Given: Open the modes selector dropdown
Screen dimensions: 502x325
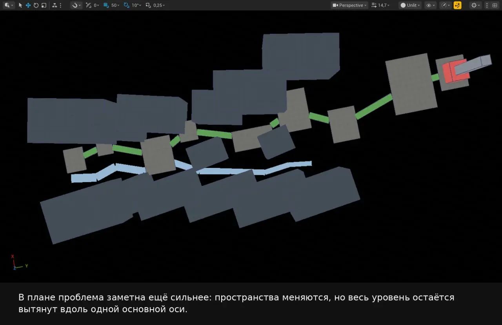Looking at the screenshot, I should coord(9,5).
